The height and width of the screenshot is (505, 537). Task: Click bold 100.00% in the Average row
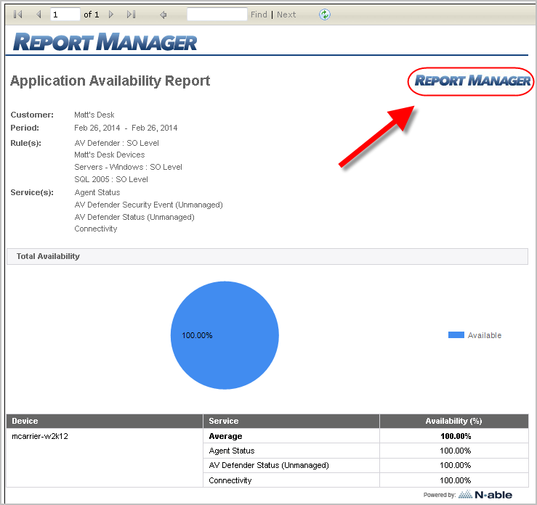pos(456,436)
